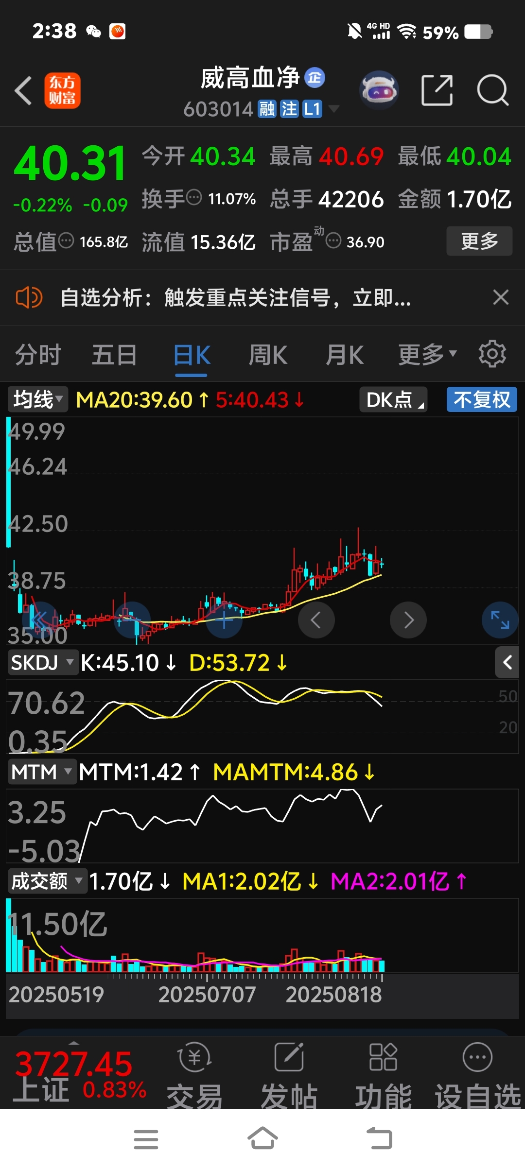Tap the 注 registration badge

289,109
